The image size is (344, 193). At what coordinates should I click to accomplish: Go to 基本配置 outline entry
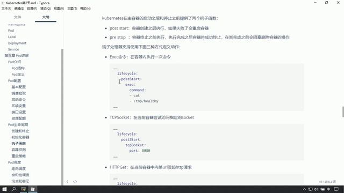(x=19, y=87)
